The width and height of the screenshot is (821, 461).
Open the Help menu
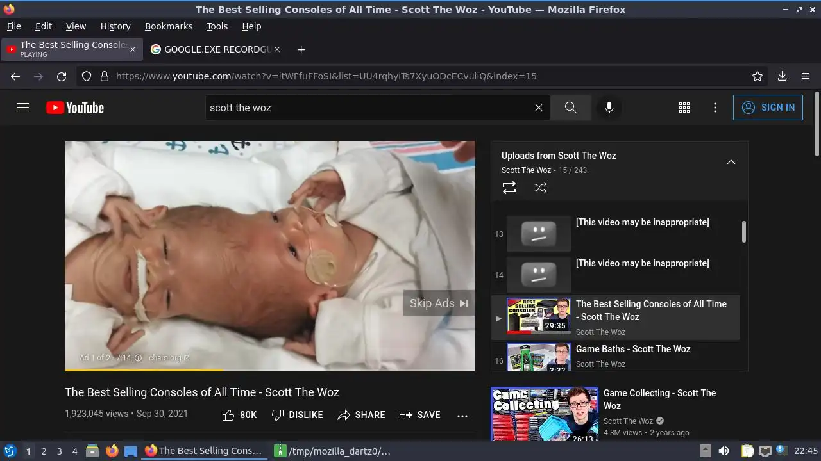(251, 26)
